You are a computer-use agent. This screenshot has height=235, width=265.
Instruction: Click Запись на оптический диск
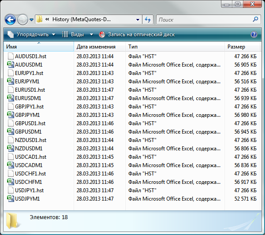(137, 34)
